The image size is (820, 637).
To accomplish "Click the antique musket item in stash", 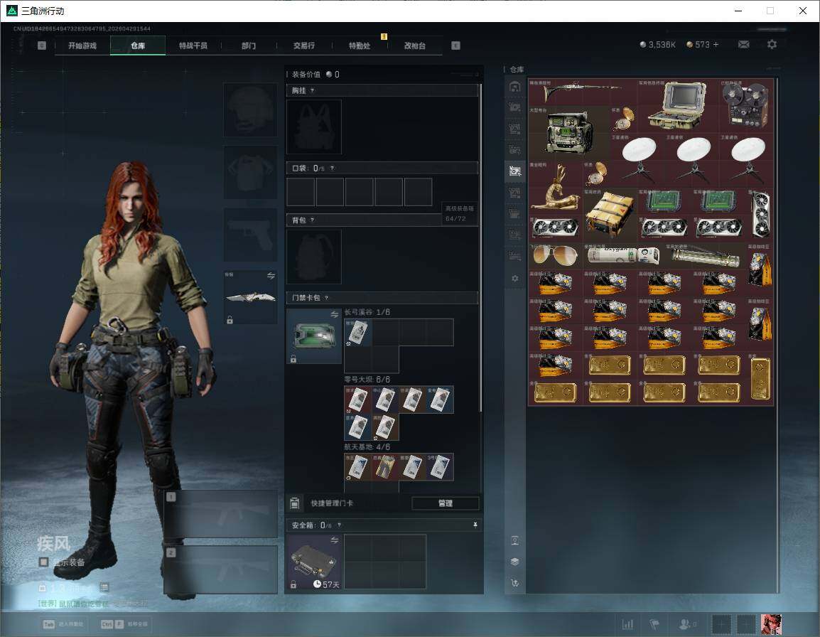I will click(582, 92).
